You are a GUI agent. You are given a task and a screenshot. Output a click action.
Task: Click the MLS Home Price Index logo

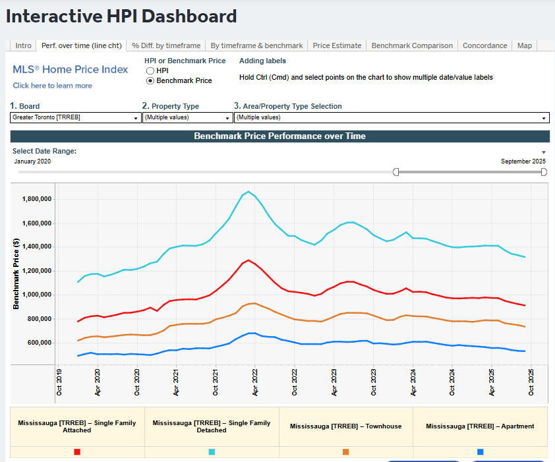(71, 69)
